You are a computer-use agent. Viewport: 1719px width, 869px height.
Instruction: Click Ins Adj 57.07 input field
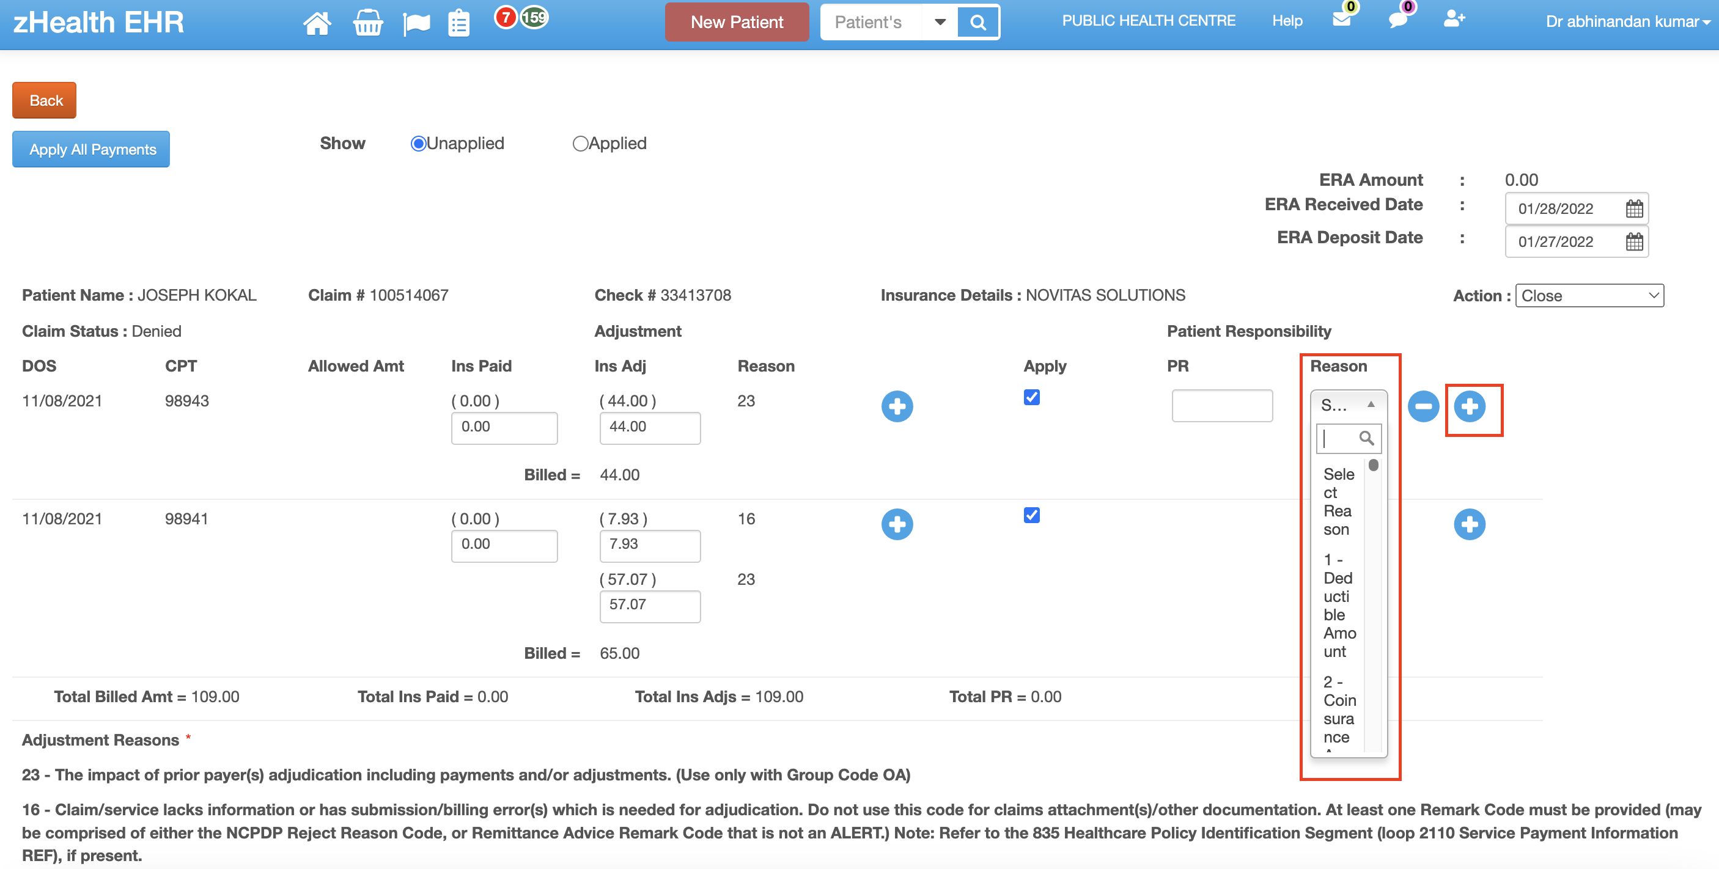[x=650, y=606]
